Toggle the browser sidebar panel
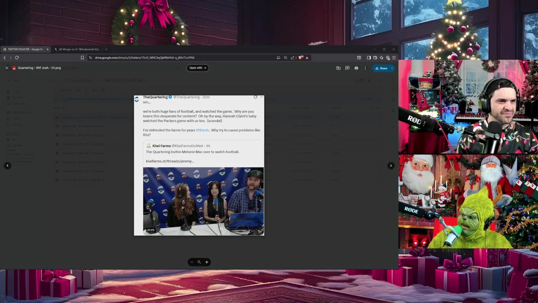Image resolution: width=538 pixels, height=303 pixels. (x=369, y=58)
